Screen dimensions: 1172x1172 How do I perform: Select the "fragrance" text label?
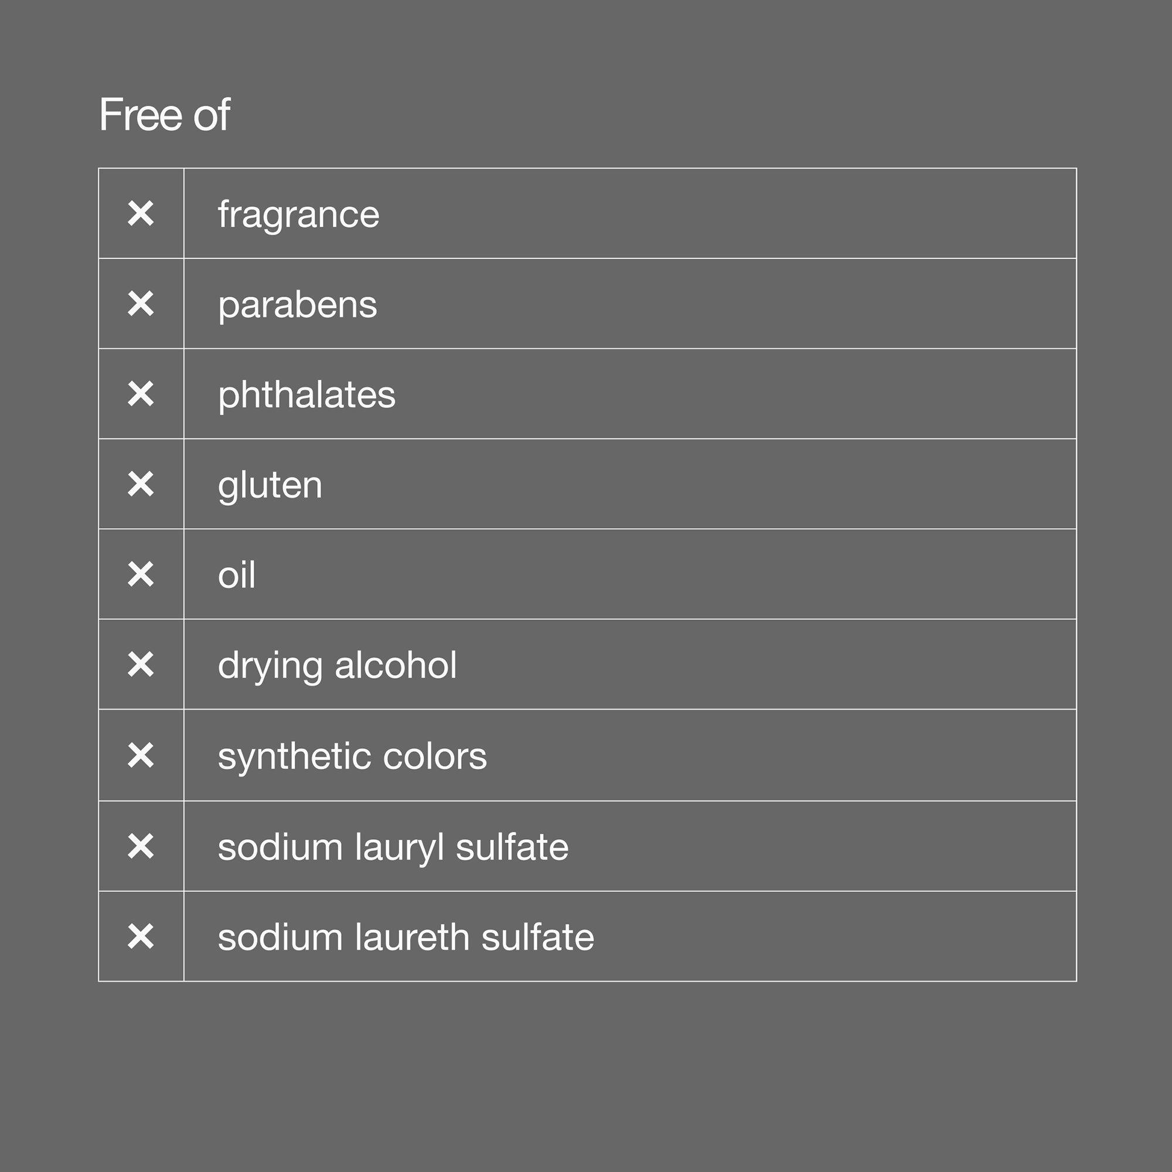(298, 214)
